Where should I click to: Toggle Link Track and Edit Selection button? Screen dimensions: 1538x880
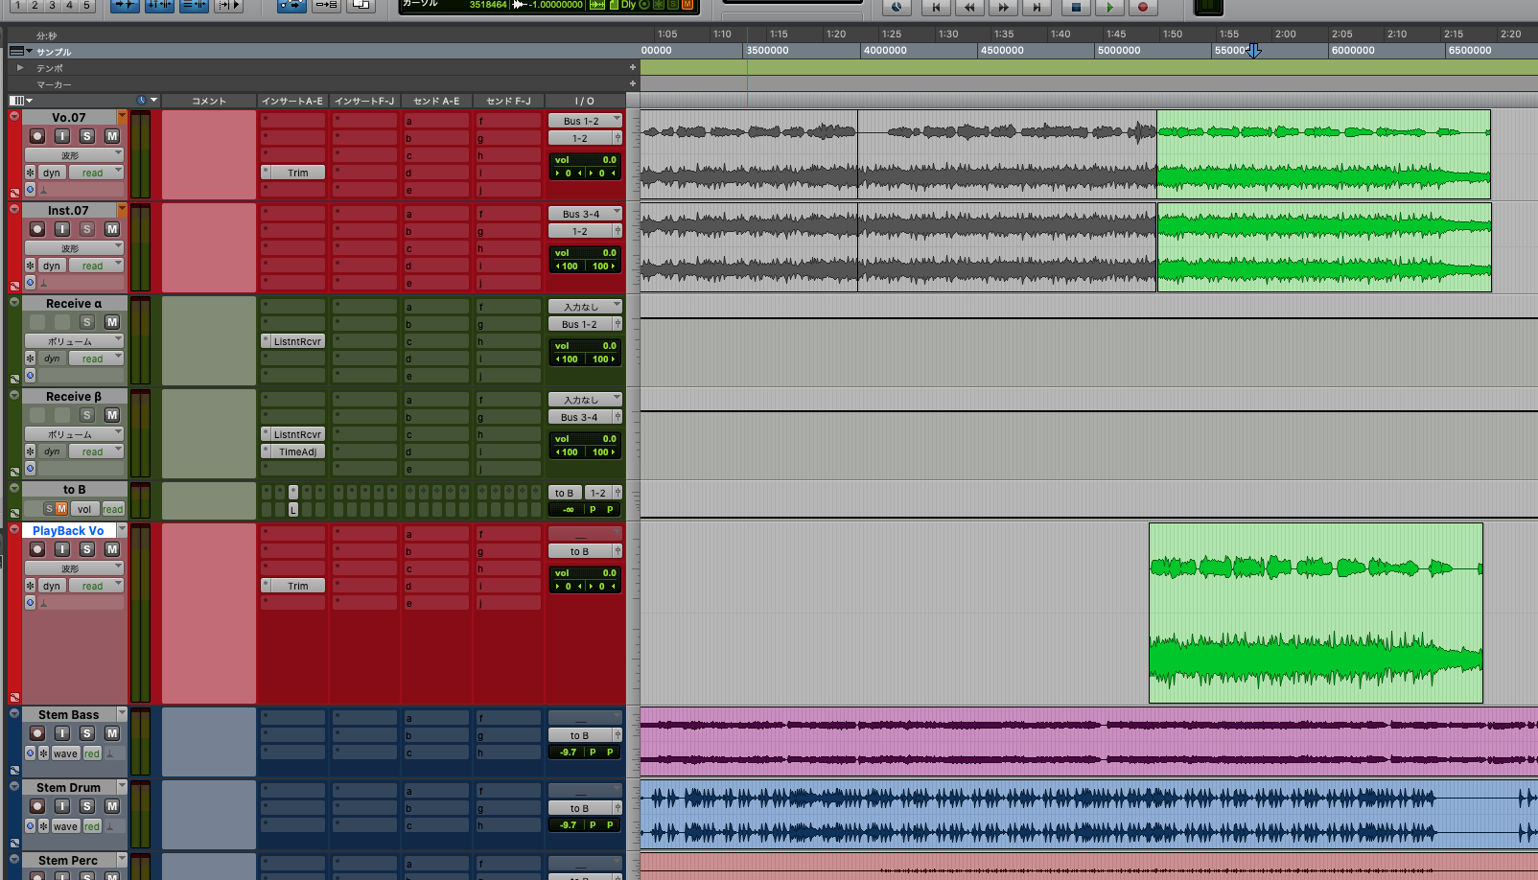point(194,6)
